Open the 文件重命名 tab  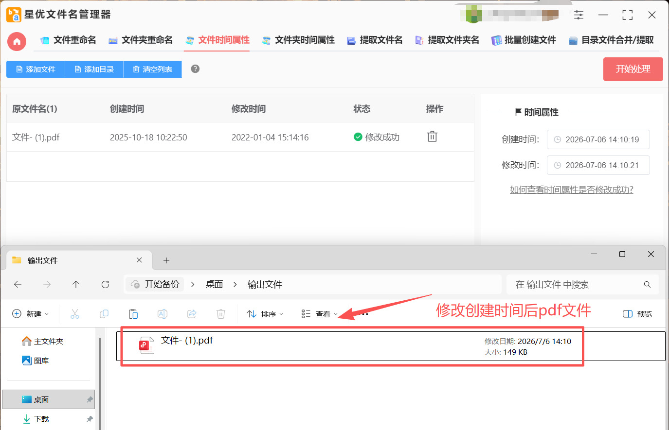[x=68, y=40]
